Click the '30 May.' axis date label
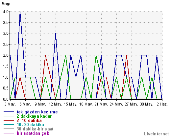 pos(146,104)
